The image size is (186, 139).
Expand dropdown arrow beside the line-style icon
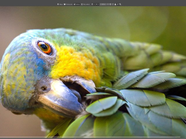99,4
